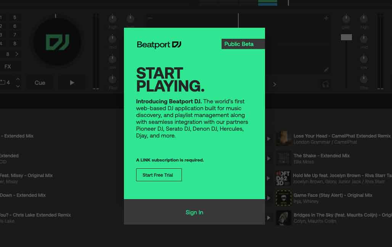This screenshot has height=247, width=392.
Task: Adjust left deck filter knob
Action: (112, 79)
